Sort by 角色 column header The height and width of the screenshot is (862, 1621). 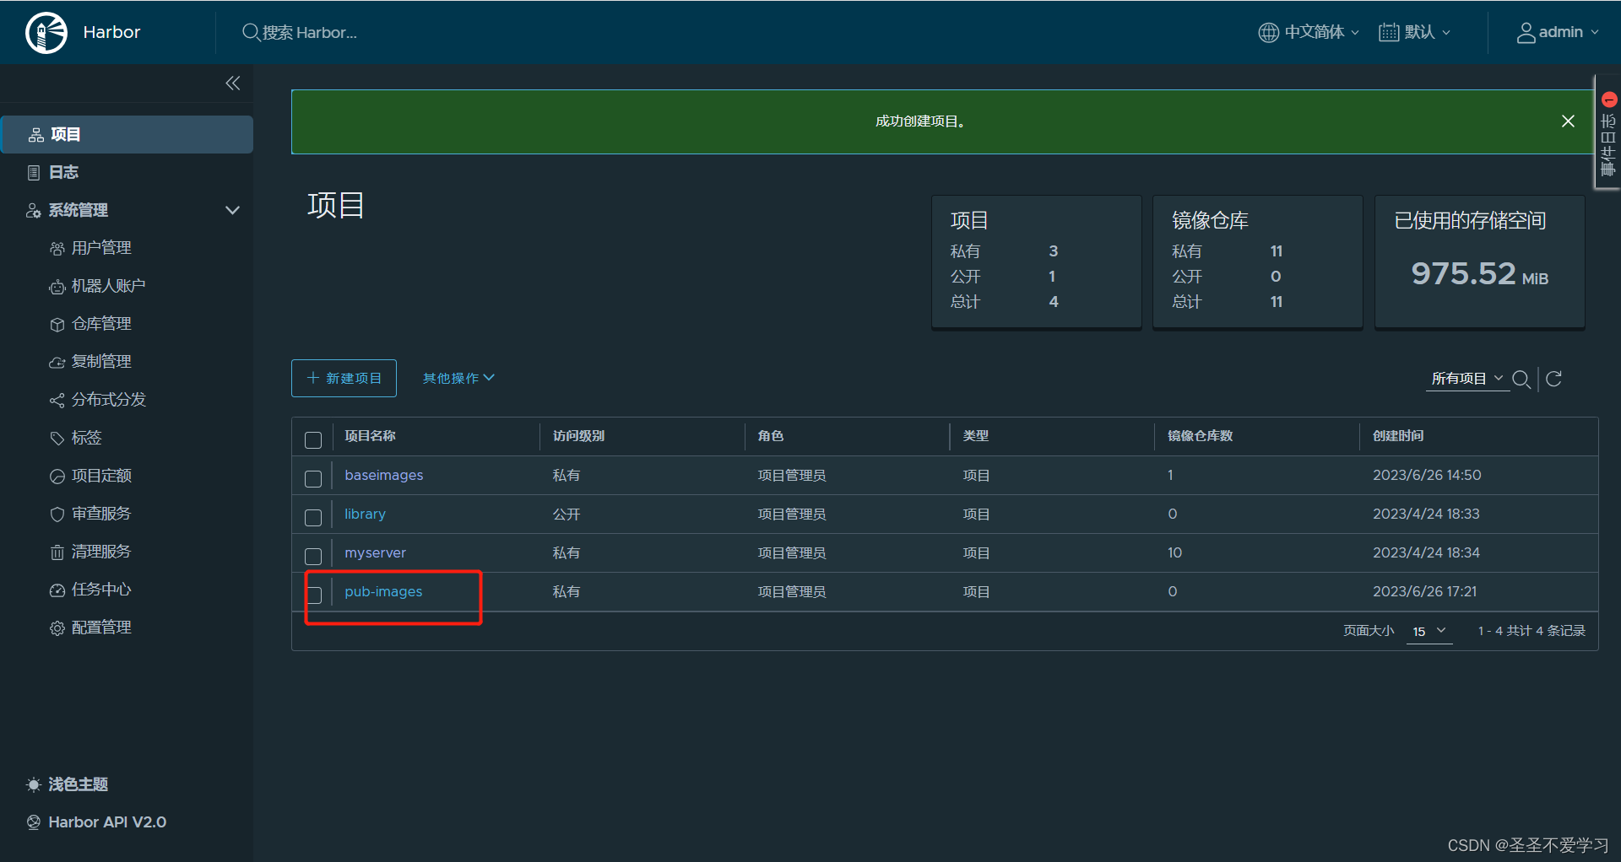(x=771, y=435)
